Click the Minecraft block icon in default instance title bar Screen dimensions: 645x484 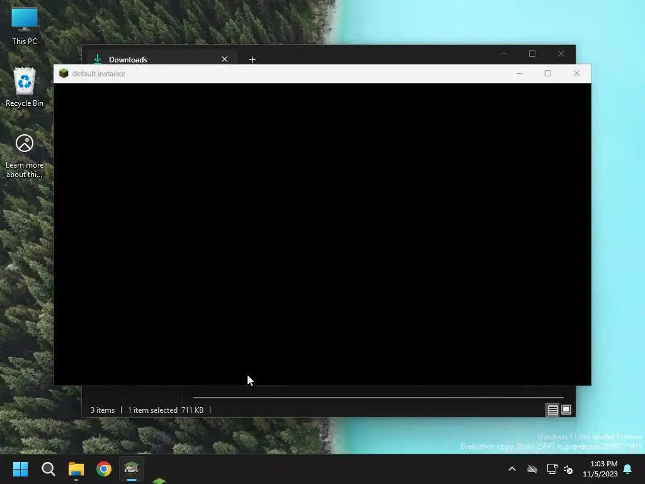pos(64,73)
